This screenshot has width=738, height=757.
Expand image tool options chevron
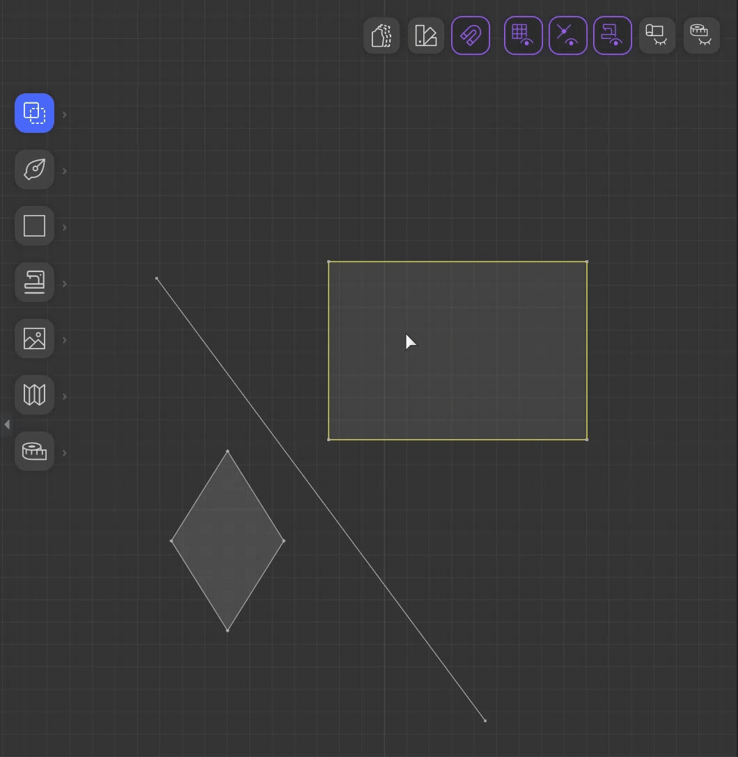(64, 340)
